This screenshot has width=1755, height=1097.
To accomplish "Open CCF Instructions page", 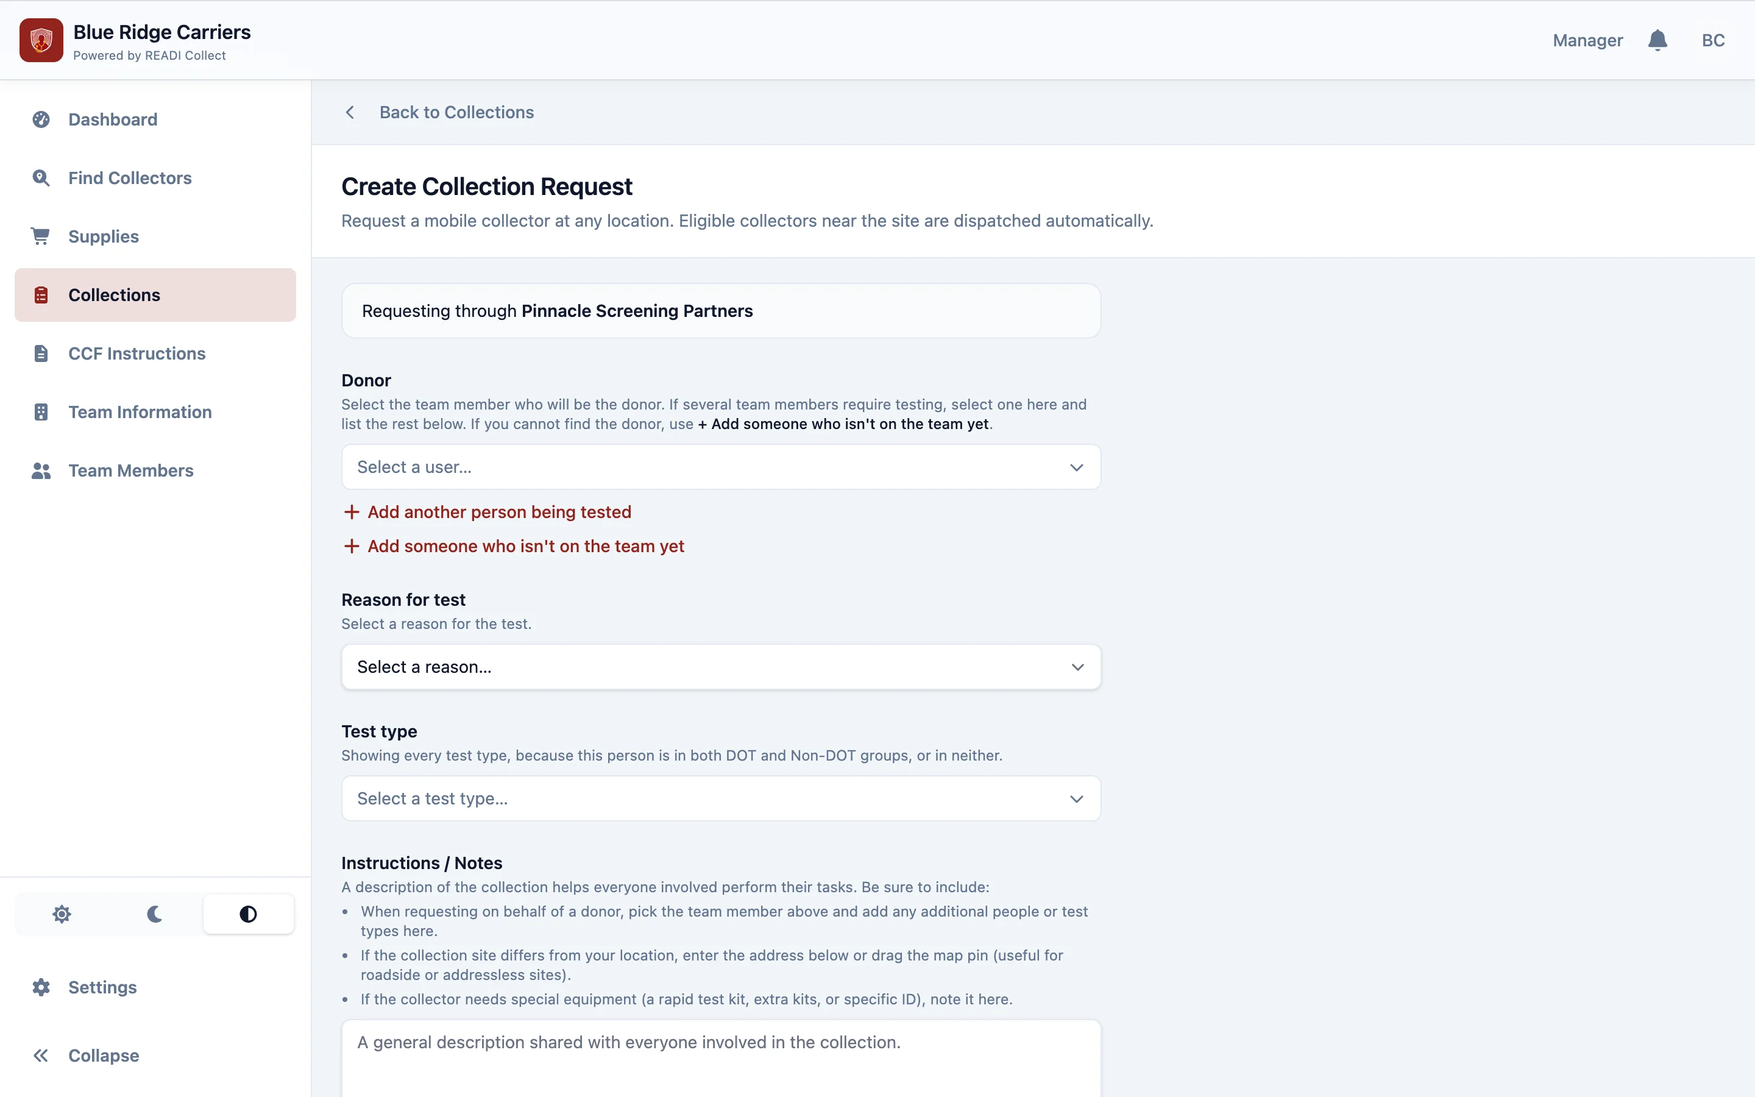I will pos(155,353).
